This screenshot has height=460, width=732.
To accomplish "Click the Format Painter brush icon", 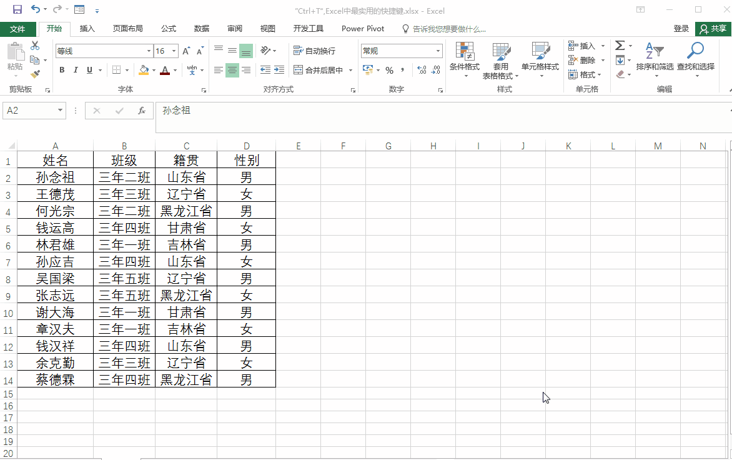I will point(35,74).
